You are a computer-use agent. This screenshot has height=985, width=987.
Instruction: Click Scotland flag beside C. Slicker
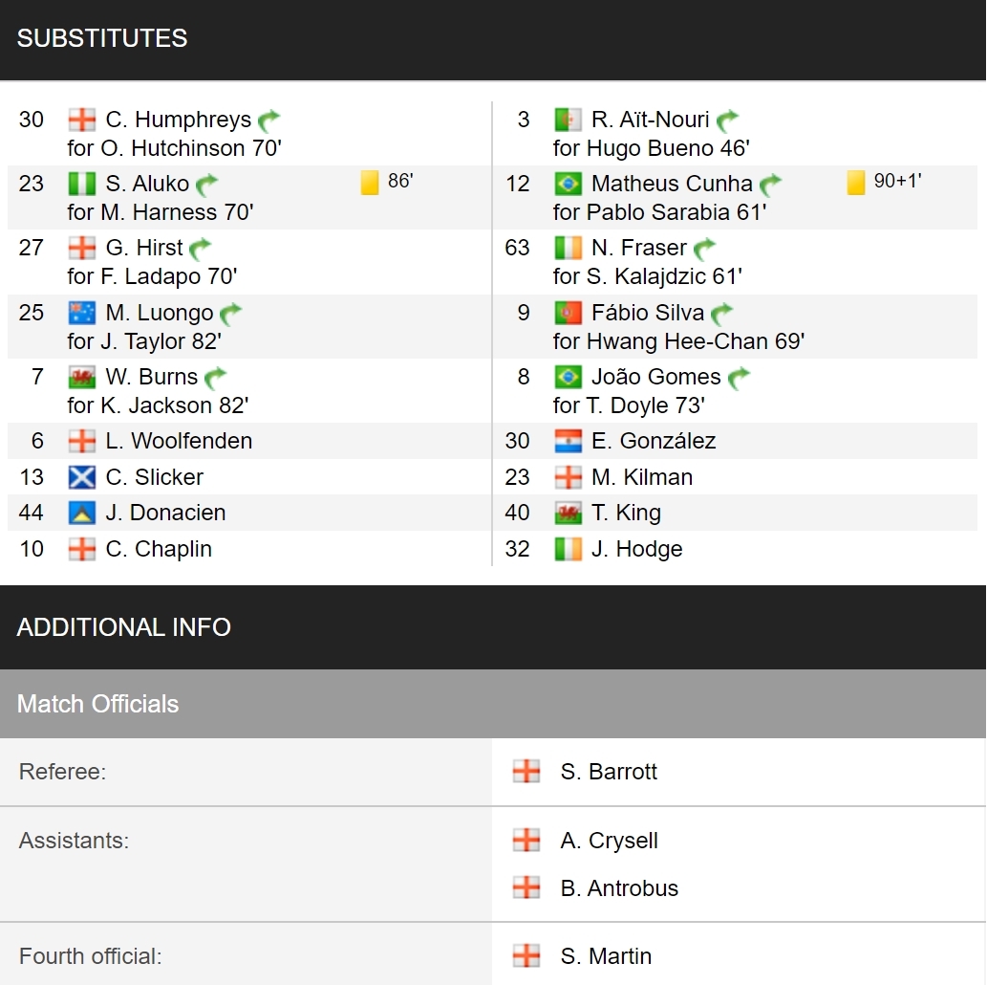pyautogui.click(x=82, y=477)
